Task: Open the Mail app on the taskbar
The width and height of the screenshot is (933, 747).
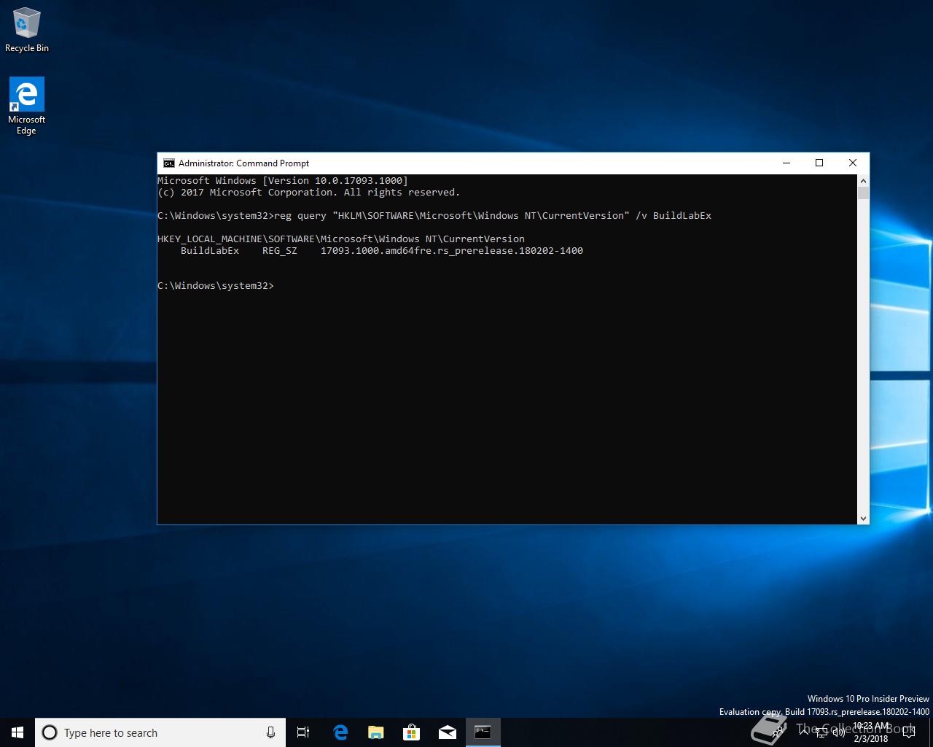Action: [447, 732]
